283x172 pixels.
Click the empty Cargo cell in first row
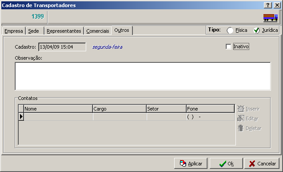pyautogui.click(x=120, y=117)
